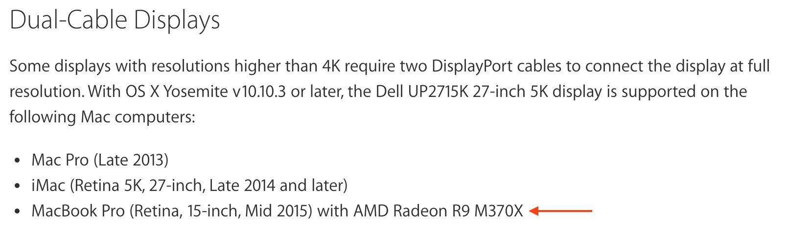Click the red arrow pointing at M370X

point(561,211)
